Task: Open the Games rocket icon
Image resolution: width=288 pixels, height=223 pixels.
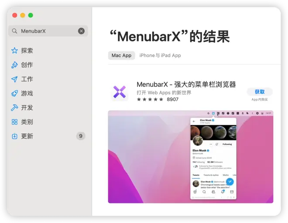Action: coord(14,93)
